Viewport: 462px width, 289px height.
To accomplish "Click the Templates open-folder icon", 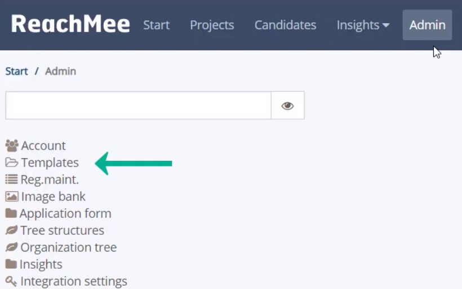I will point(12,163).
